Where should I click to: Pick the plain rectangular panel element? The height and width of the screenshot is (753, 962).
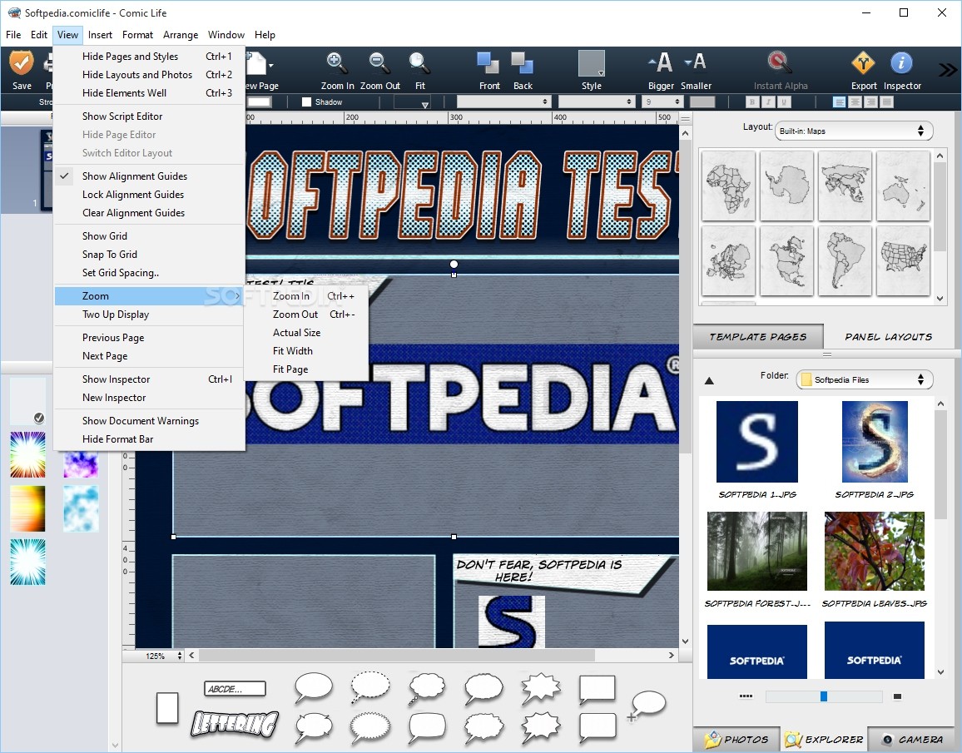click(167, 708)
